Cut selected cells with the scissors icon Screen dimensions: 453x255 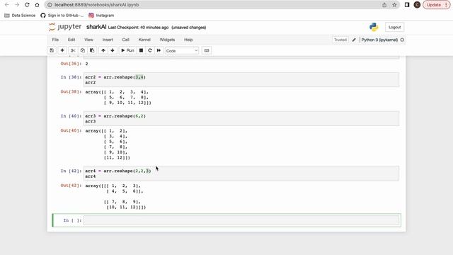tap(73, 50)
